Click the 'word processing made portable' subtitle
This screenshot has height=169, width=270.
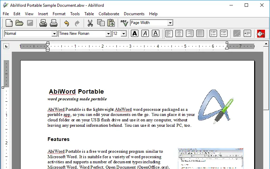[x=77, y=99]
